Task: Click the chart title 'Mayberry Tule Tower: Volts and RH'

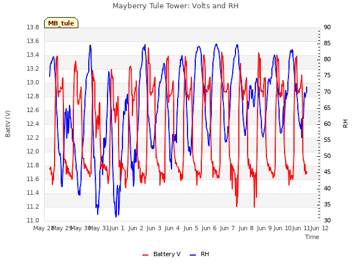Action: pos(175,6)
